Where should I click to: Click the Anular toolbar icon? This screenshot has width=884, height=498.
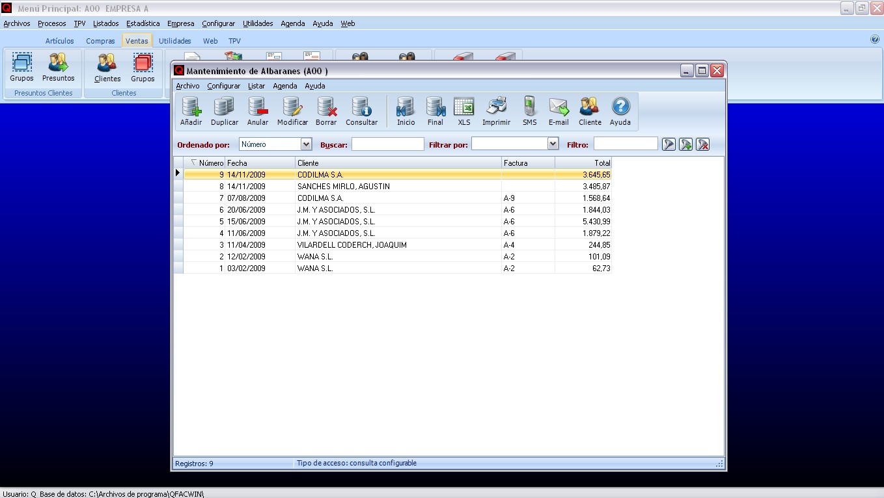coord(258,111)
